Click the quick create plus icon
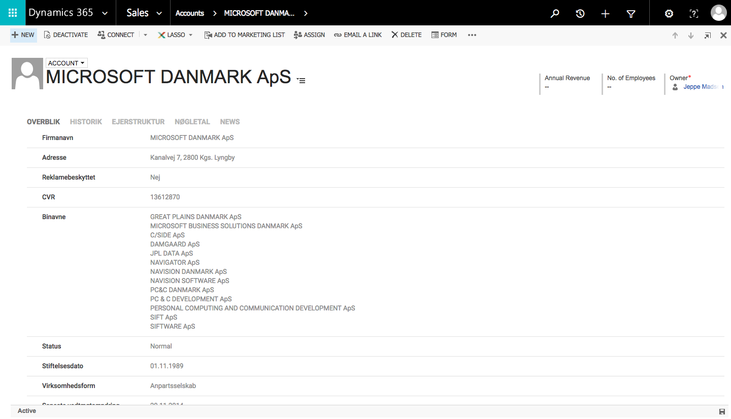731x419 pixels. [x=605, y=14]
